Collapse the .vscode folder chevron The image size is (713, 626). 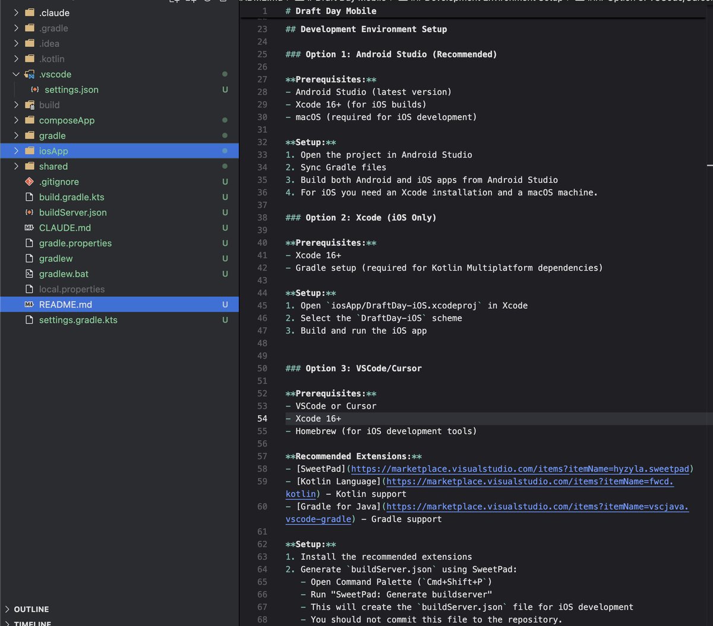(16, 74)
